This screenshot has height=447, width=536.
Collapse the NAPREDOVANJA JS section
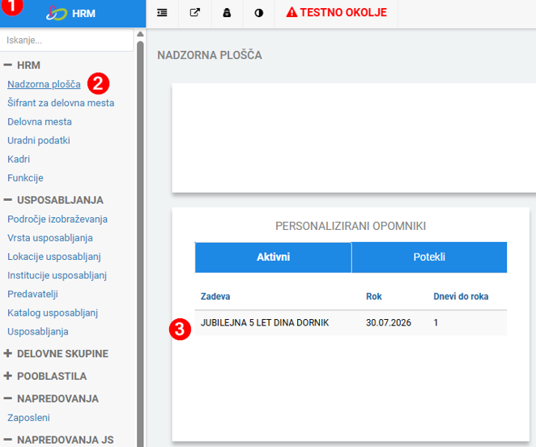(7, 440)
